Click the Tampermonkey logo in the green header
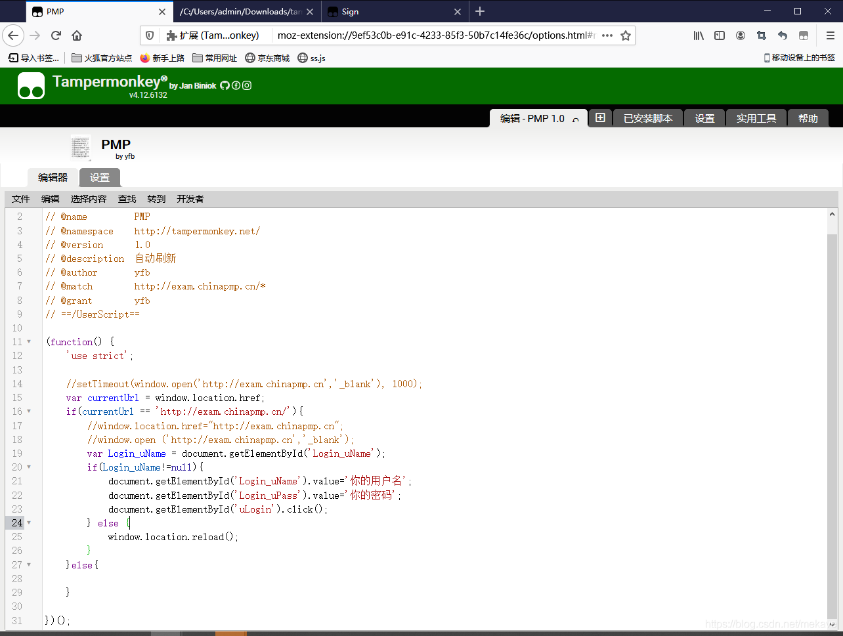843x636 pixels. tap(31, 85)
